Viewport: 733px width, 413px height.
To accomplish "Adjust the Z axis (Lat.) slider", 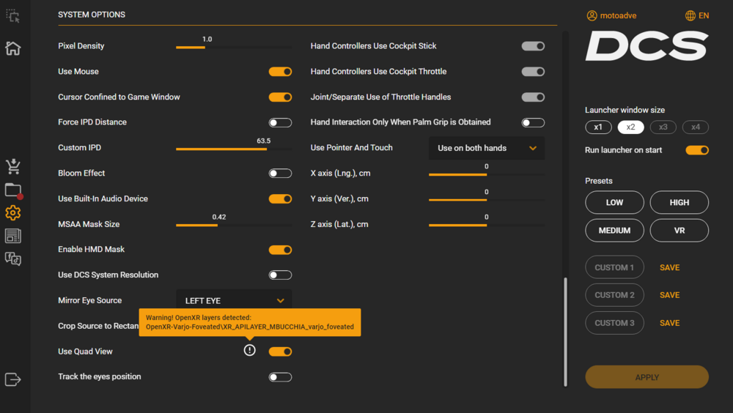I will tap(487, 226).
